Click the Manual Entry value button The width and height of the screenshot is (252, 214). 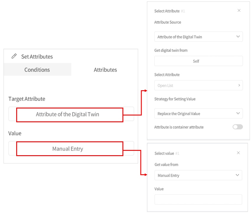tap(70, 149)
